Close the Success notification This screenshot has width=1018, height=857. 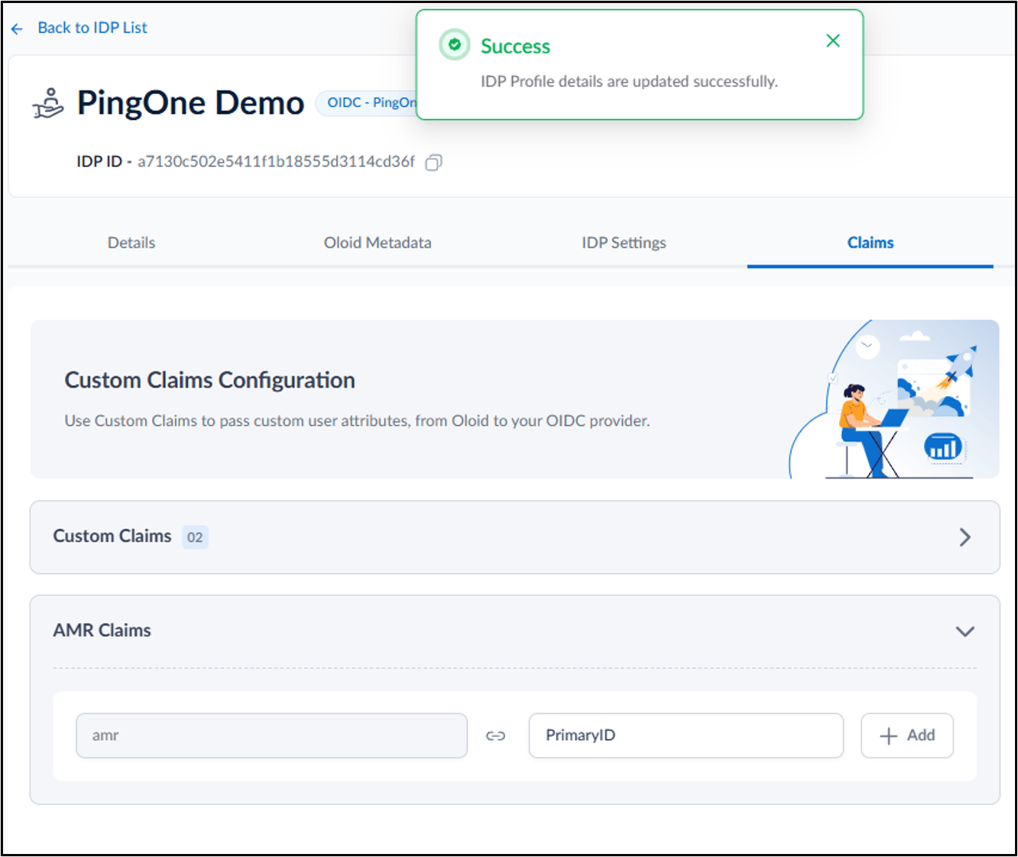click(x=833, y=41)
